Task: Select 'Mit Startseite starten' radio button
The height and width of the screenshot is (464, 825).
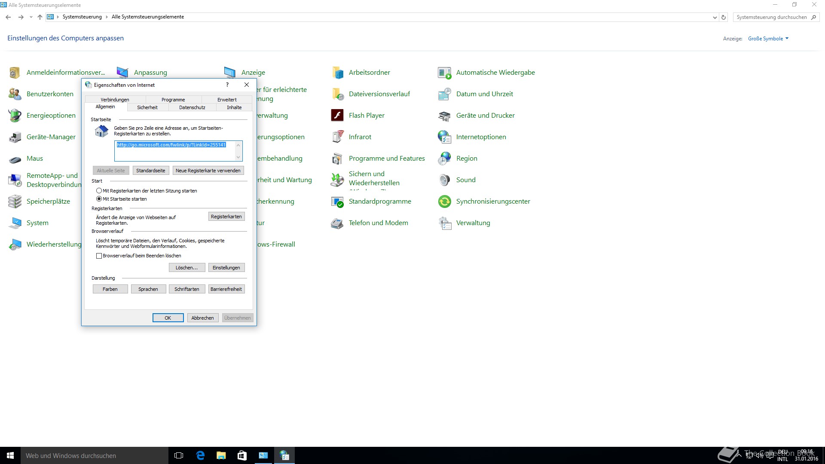Action: (x=99, y=199)
